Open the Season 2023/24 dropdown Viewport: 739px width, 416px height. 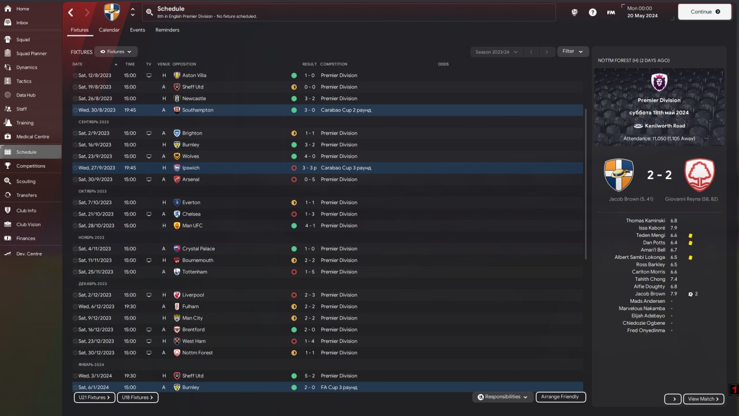coord(497,52)
